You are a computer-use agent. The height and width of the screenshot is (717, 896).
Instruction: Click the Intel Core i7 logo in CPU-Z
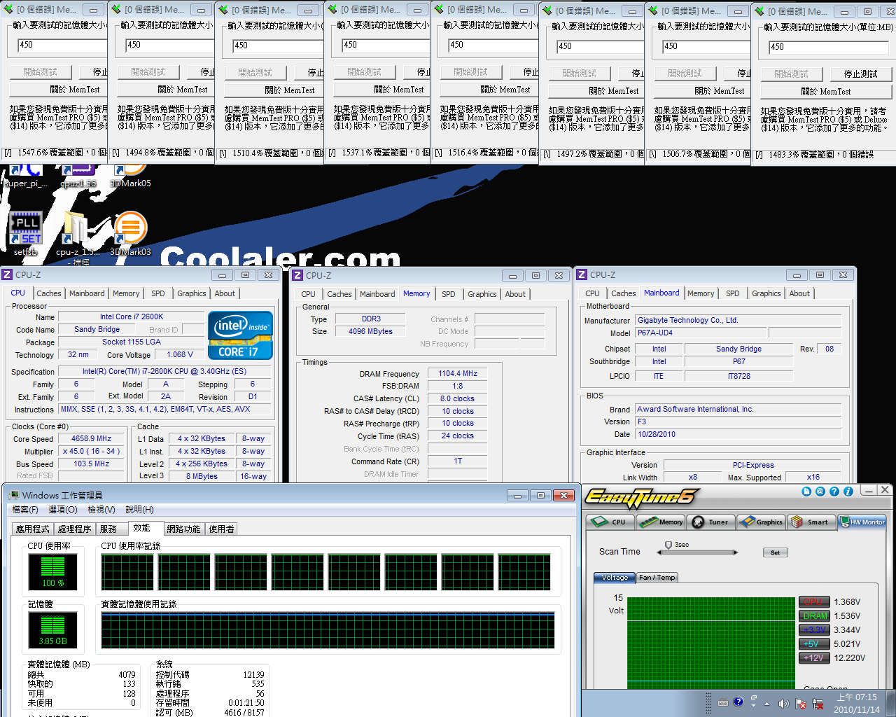point(240,335)
